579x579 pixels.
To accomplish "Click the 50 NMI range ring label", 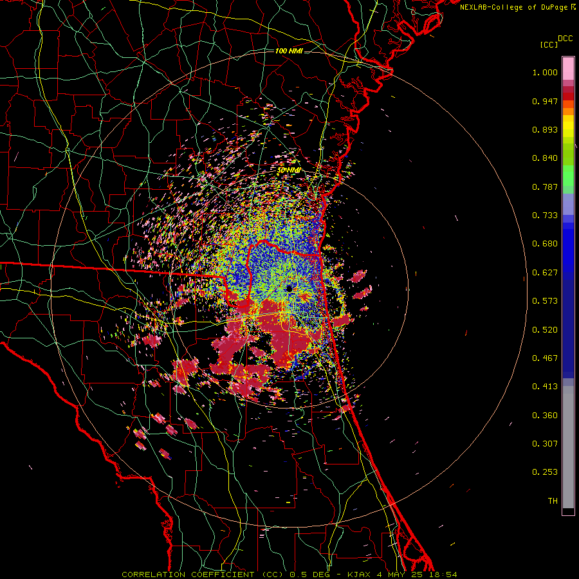I will pyautogui.click(x=289, y=170).
